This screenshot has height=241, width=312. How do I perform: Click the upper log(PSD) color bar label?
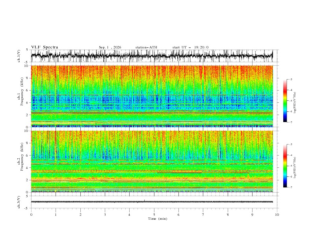point(295,103)
